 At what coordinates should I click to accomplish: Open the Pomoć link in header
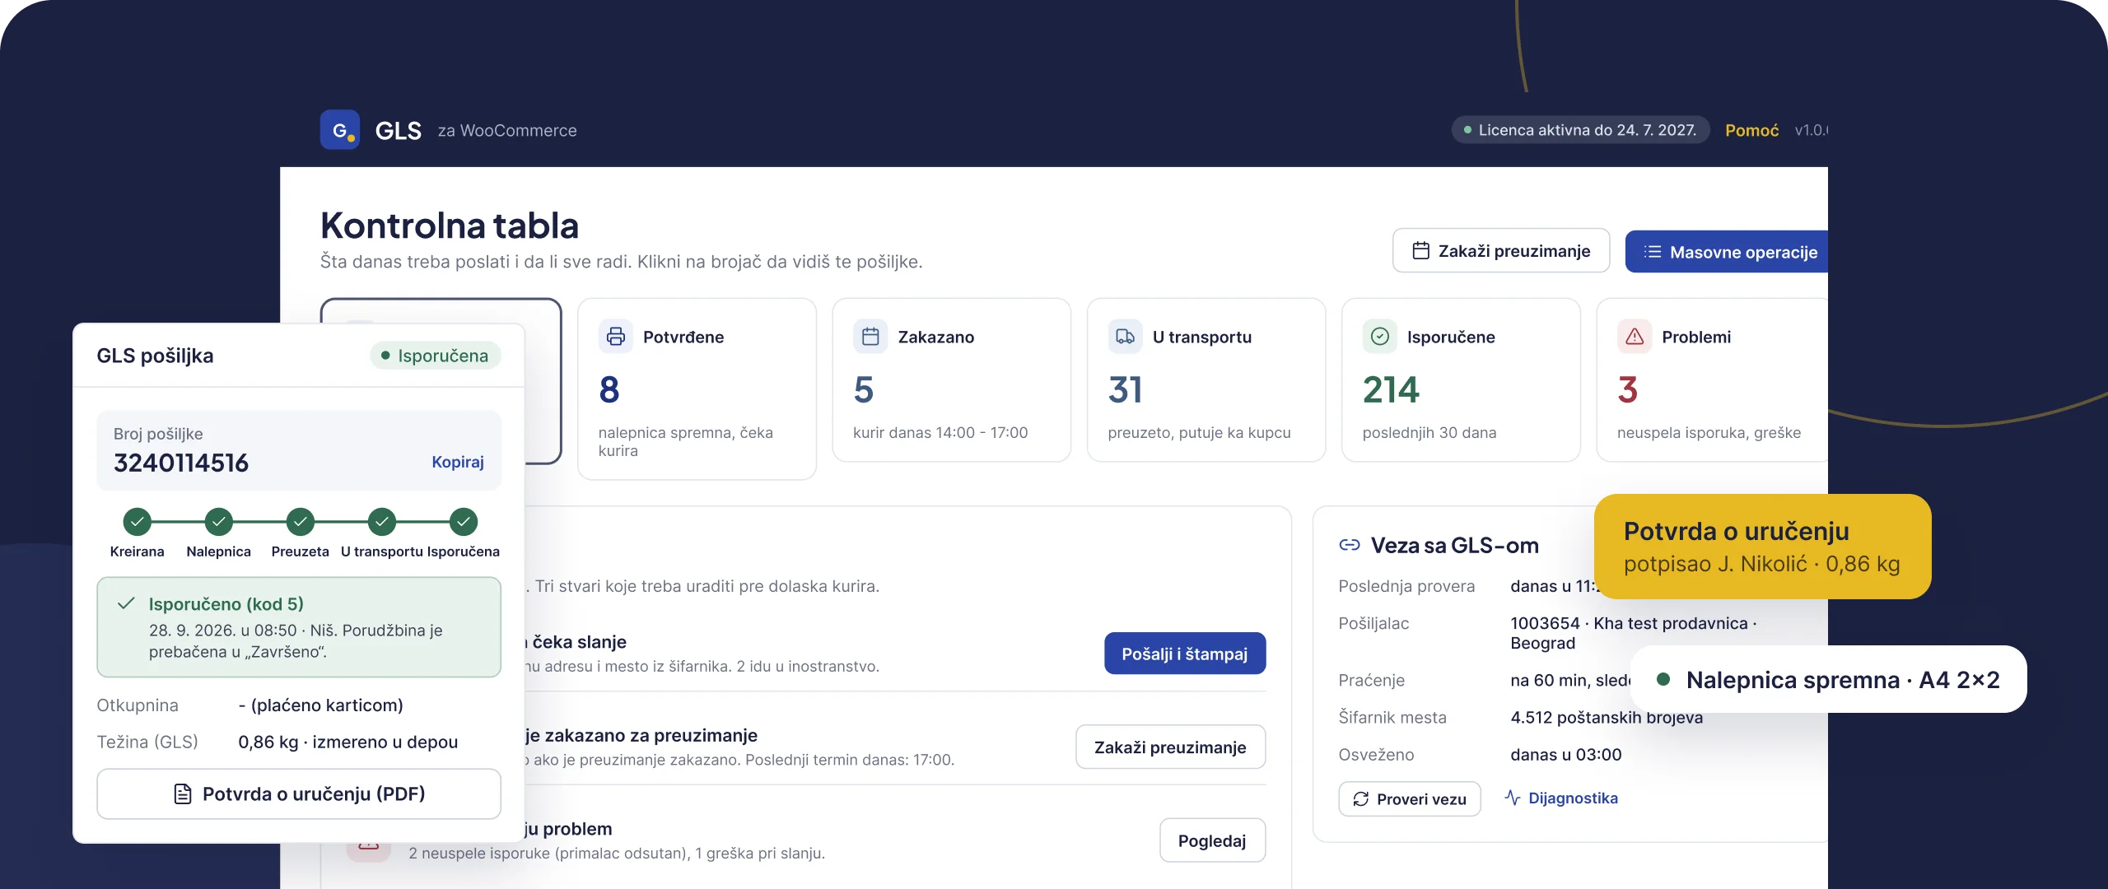point(1752,130)
